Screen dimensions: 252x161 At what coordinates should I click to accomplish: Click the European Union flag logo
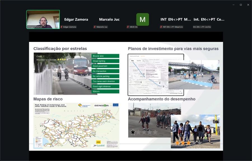tap(116, 105)
